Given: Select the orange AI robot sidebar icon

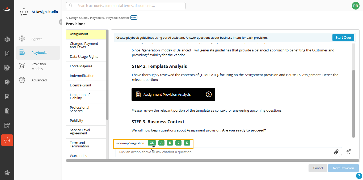Looking at the screenshot, I should [7, 140].
